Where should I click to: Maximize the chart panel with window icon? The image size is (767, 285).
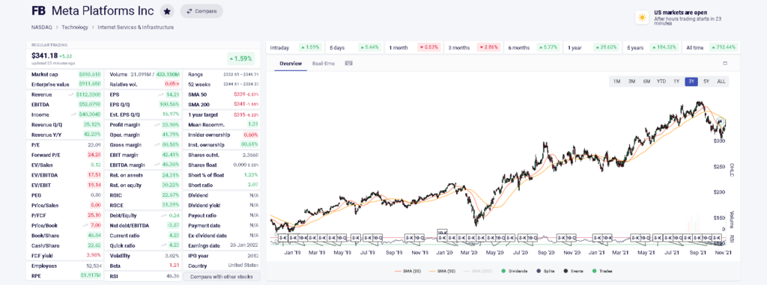point(725,63)
